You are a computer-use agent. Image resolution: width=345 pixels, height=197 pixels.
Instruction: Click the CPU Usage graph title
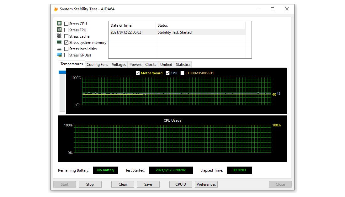(172, 120)
